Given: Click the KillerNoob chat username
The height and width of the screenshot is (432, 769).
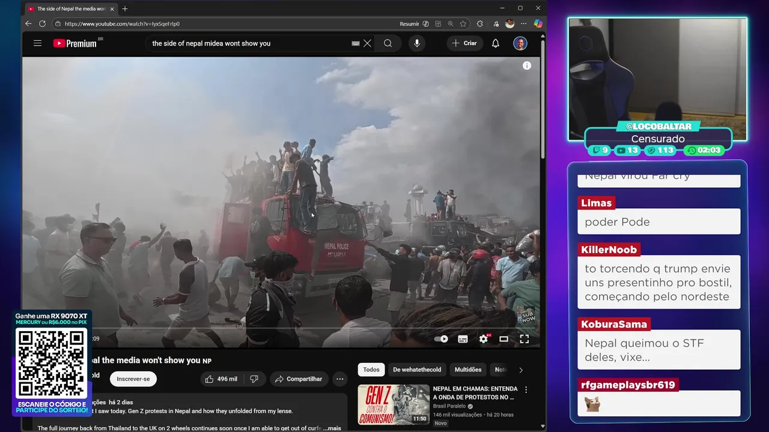Looking at the screenshot, I should [x=609, y=250].
